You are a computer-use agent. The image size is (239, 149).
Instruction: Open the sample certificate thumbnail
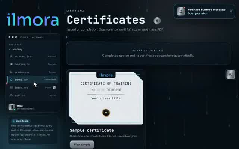coord(106,98)
